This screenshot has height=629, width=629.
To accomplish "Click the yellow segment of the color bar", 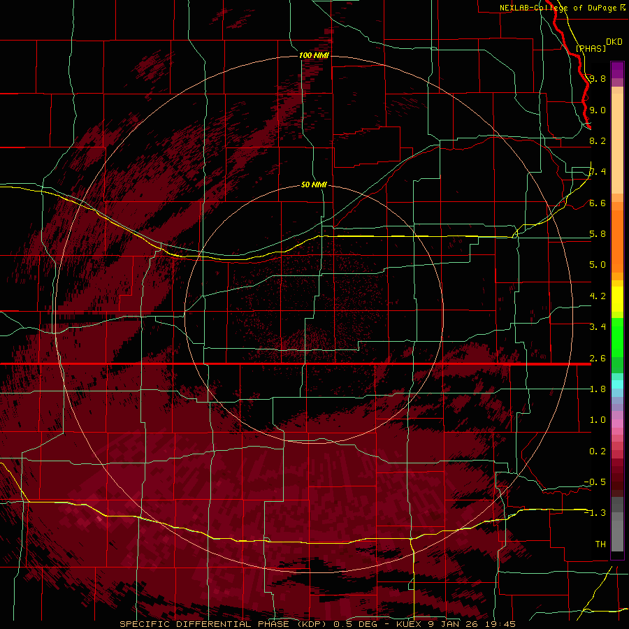I will [617, 299].
